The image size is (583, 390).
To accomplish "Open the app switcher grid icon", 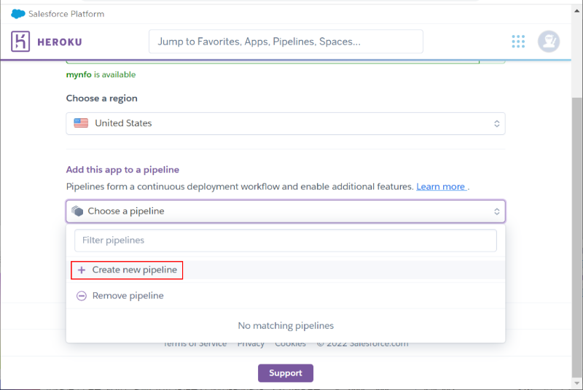I will tap(518, 42).
